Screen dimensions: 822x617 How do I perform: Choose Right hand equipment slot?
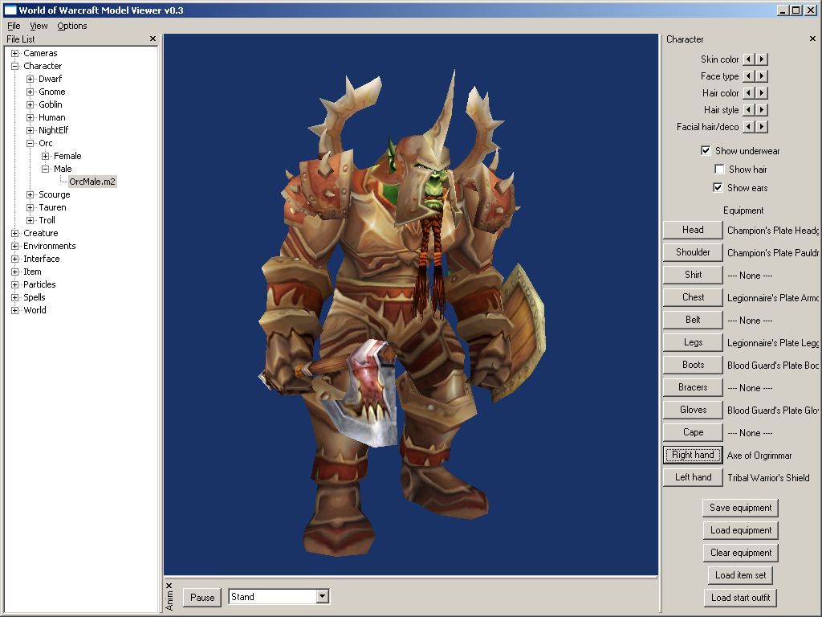[x=693, y=455]
